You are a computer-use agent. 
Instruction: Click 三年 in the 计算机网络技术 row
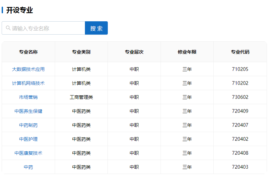(187, 83)
